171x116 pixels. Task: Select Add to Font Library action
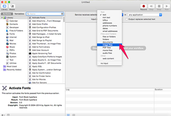pyautogui.click(x=45, y=47)
